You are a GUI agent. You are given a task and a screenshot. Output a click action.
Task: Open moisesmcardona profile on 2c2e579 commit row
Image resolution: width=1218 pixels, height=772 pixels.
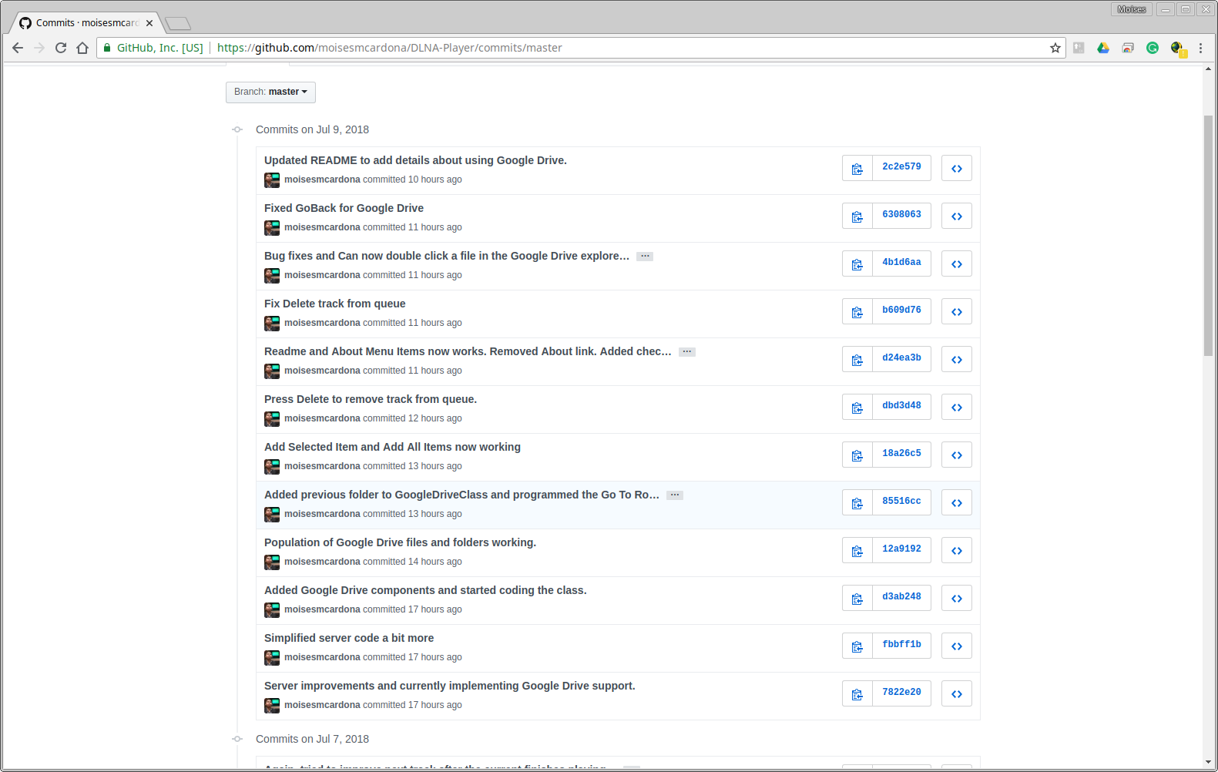tap(322, 180)
